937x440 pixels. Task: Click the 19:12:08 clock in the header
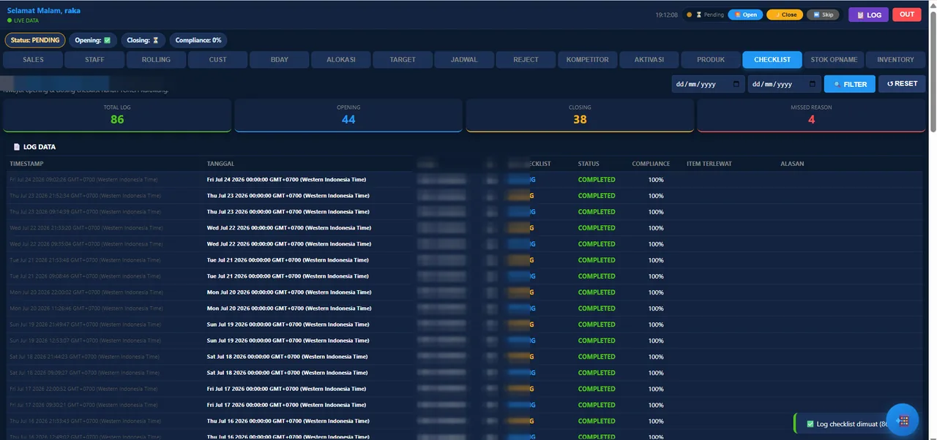coord(666,15)
